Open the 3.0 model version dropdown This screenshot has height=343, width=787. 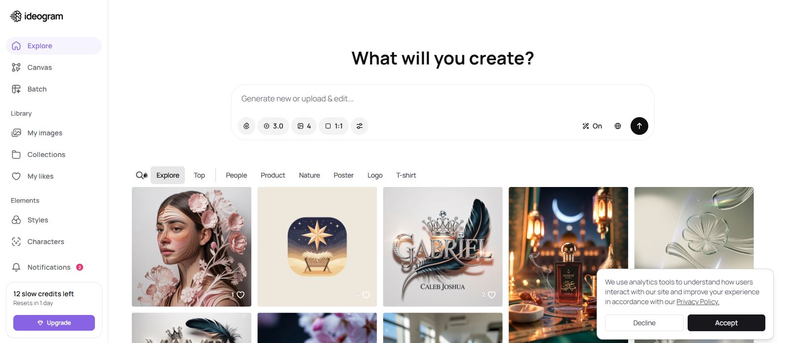pyautogui.click(x=273, y=126)
